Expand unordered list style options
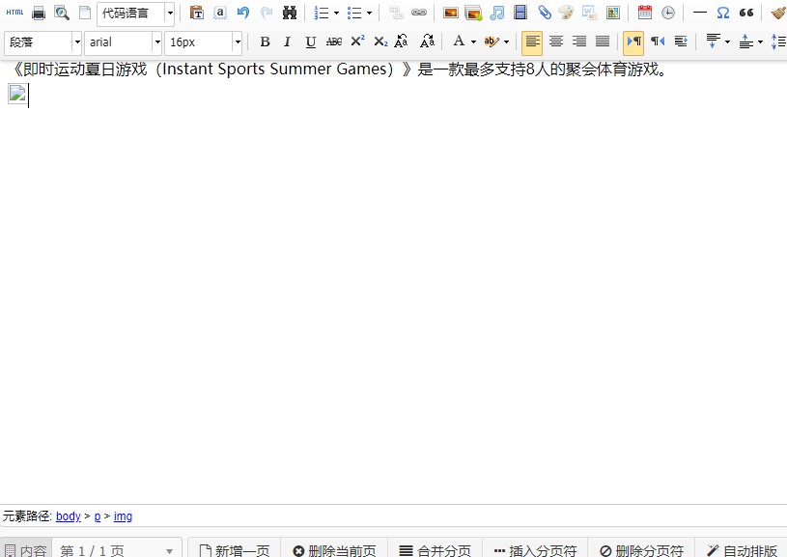This screenshot has height=557, width=787. pos(369,14)
